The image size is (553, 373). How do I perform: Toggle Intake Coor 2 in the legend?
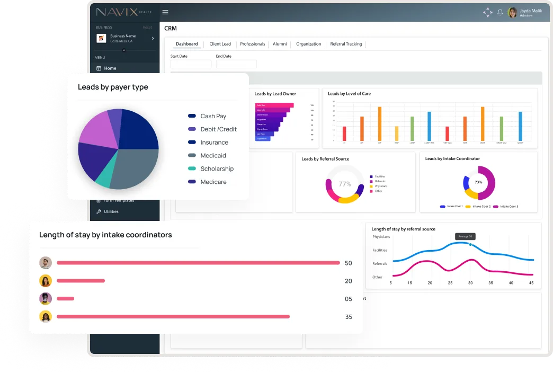pyautogui.click(x=468, y=207)
